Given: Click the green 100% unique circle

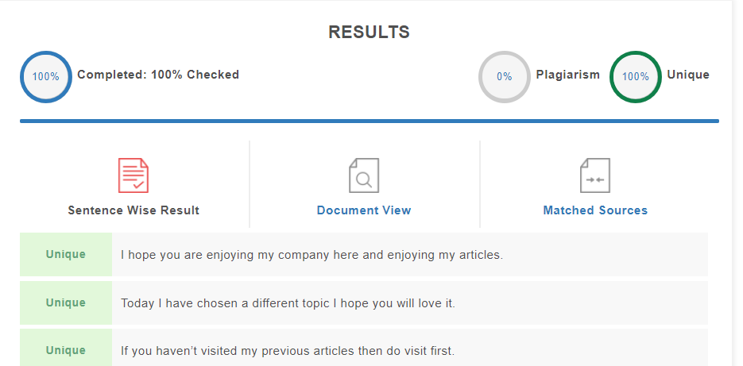Looking at the screenshot, I should tap(636, 77).
